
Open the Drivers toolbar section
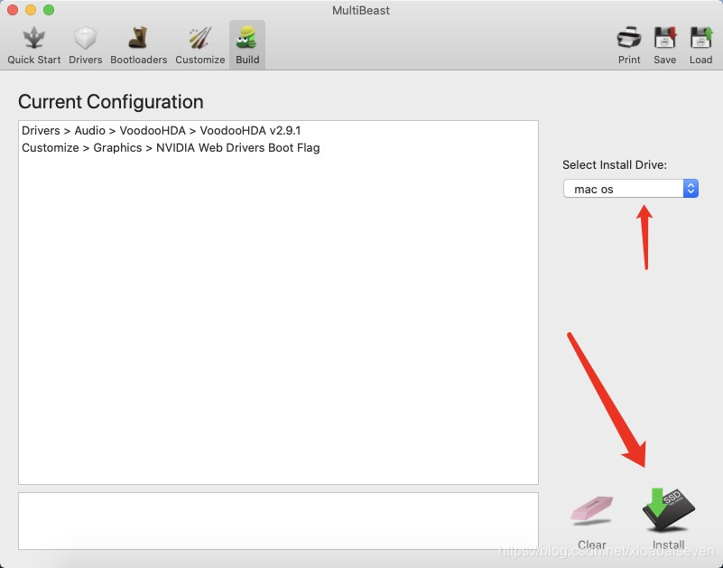click(86, 45)
